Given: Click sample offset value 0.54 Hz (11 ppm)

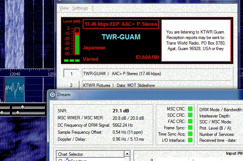Looking at the screenshot, I should [127, 132].
